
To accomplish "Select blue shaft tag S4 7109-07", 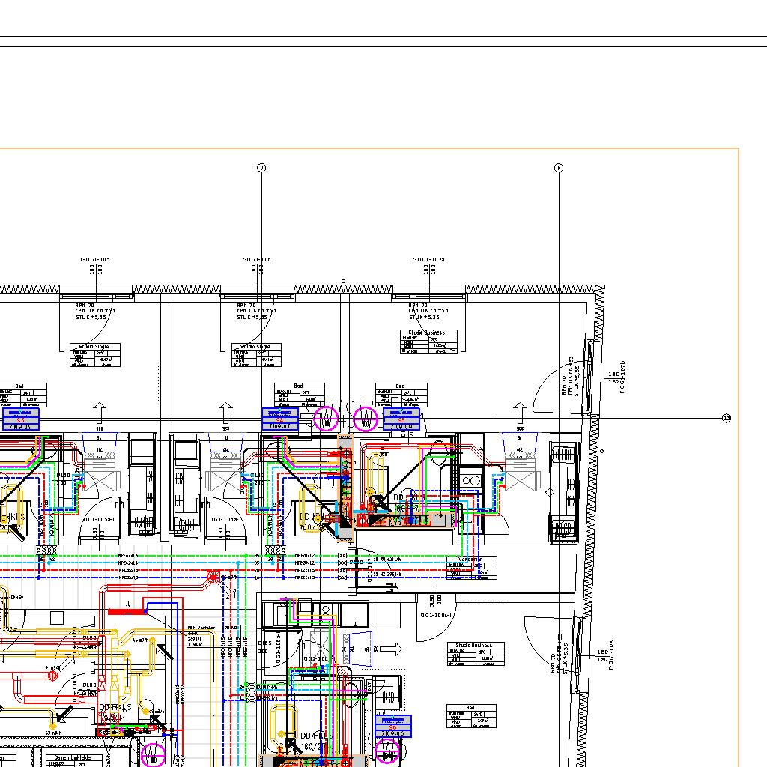I will coord(280,419).
